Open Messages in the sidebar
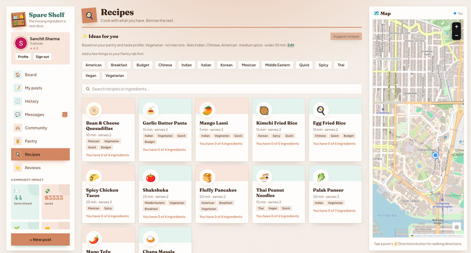The height and width of the screenshot is (253, 471). tap(40, 114)
